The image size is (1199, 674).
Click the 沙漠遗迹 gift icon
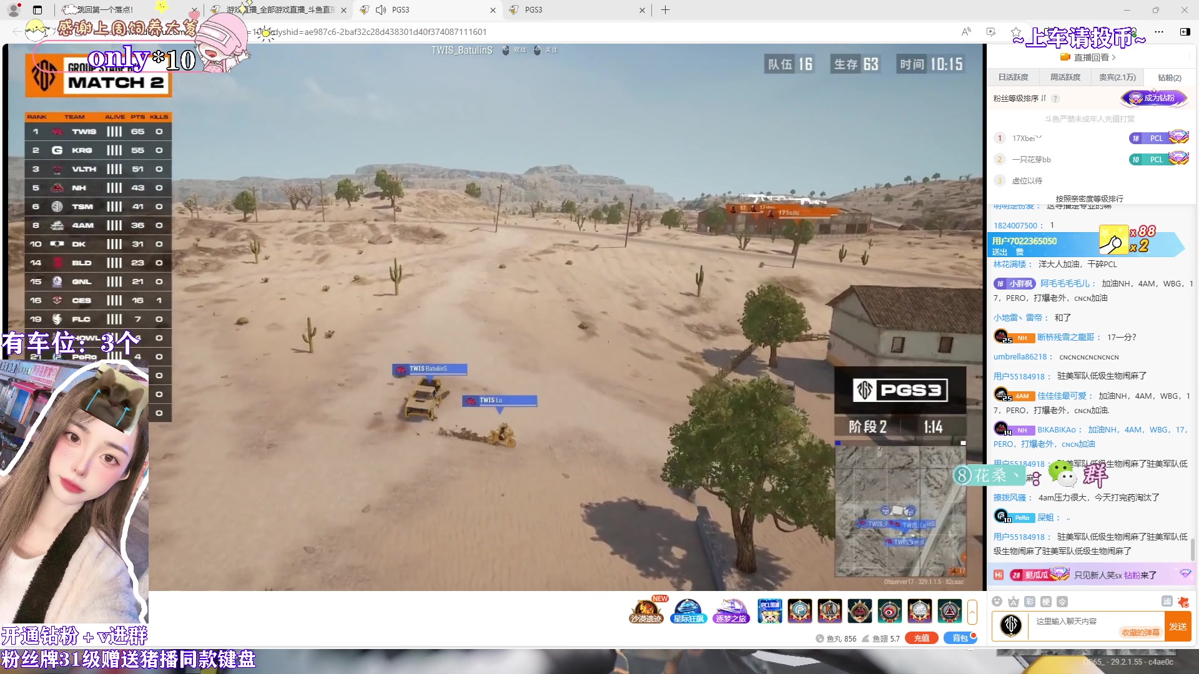coord(646,610)
